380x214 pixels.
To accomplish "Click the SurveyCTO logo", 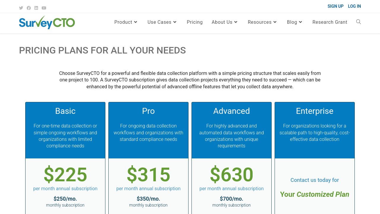I will (x=47, y=22).
